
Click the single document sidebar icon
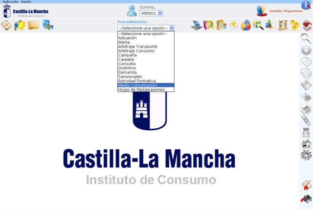(x=306, y=62)
